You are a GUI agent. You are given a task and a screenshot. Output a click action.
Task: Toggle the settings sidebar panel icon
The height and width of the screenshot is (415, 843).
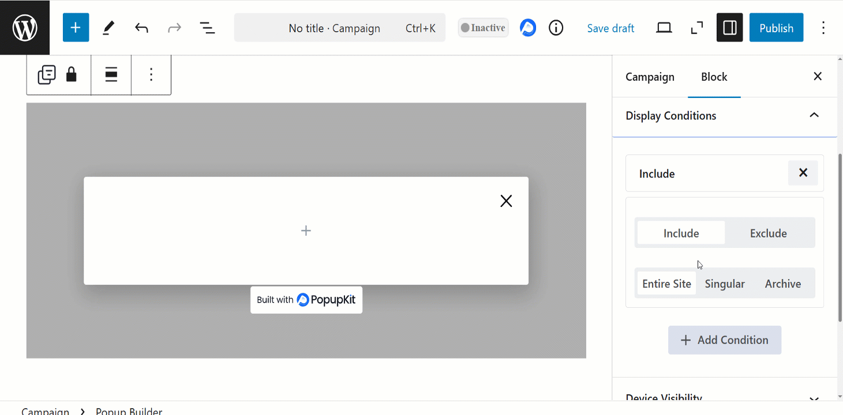point(729,28)
